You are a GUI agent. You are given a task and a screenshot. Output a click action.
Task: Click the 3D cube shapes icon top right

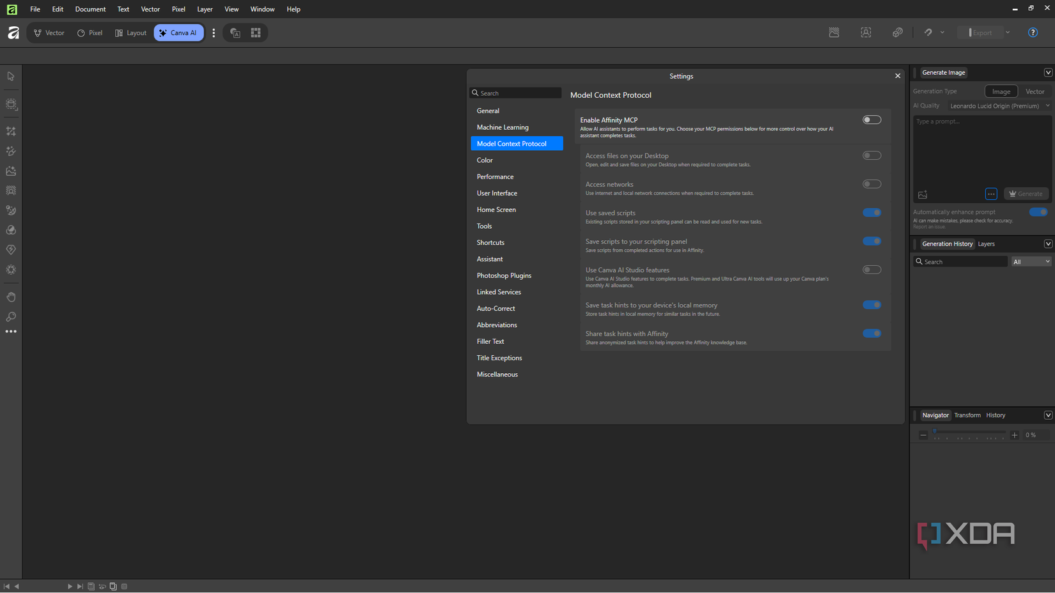click(898, 33)
